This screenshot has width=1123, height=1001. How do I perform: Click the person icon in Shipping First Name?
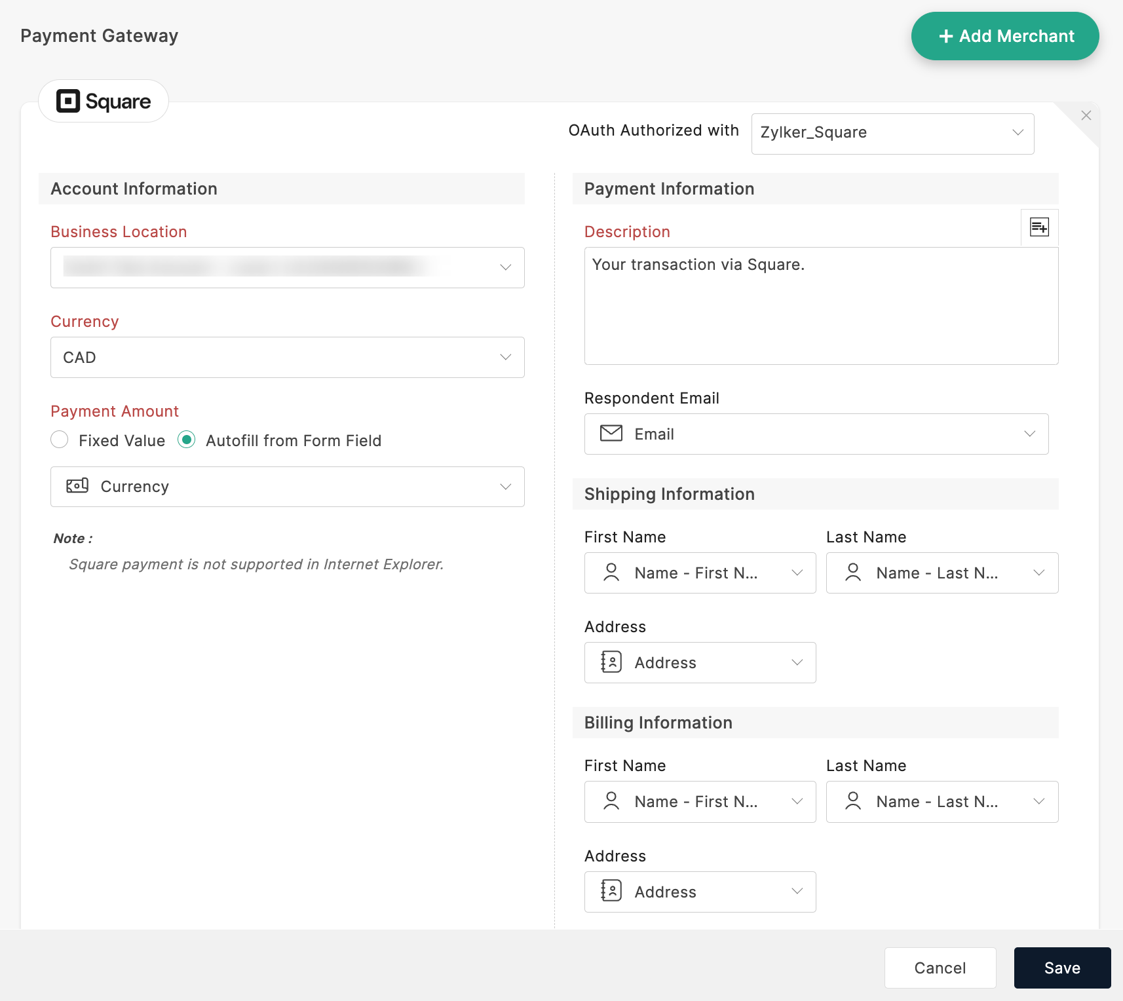coord(611,573)
